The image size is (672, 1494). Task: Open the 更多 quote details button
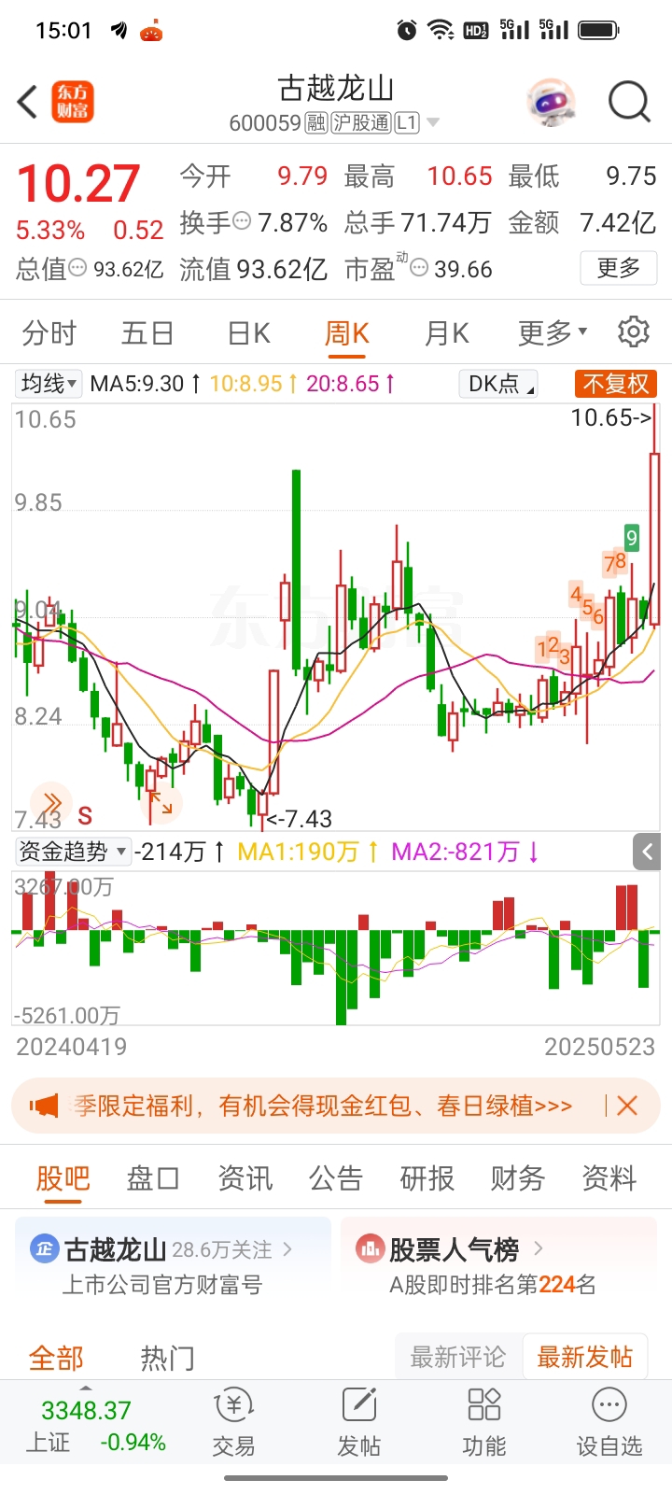point(618,268)
